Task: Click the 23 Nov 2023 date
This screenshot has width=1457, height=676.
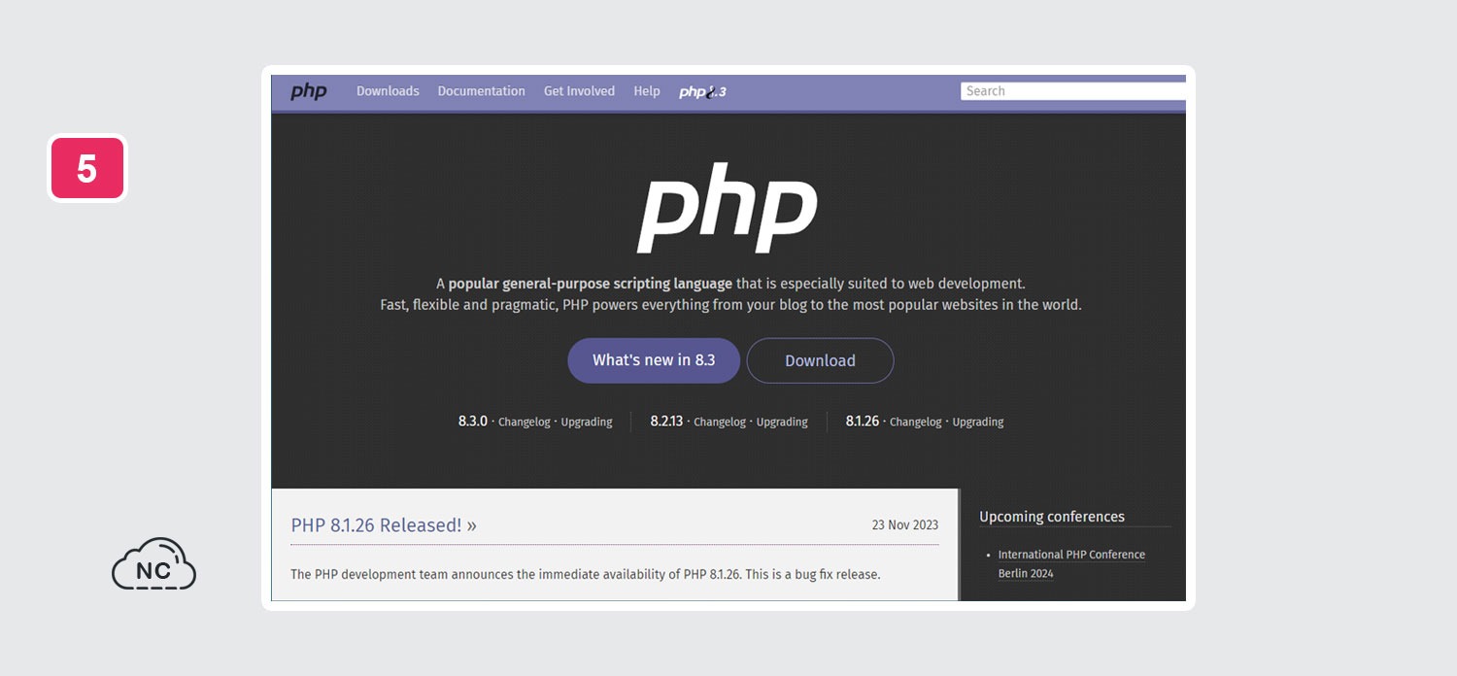Action: (905, 525)
